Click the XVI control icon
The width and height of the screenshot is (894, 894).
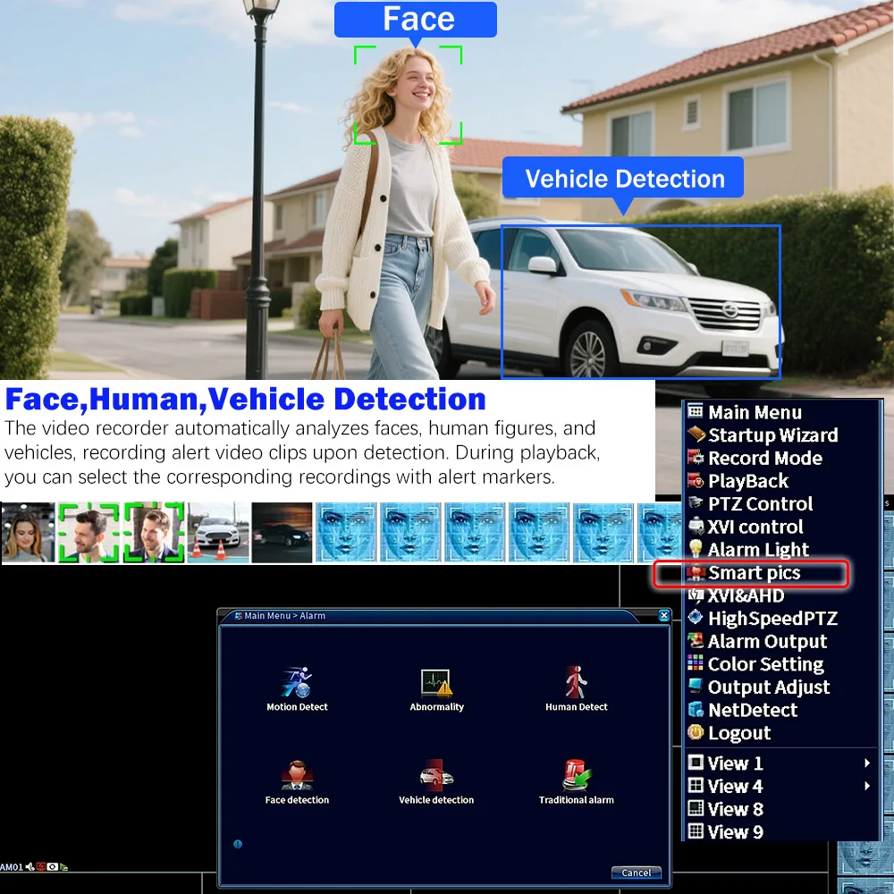point(696,526)
